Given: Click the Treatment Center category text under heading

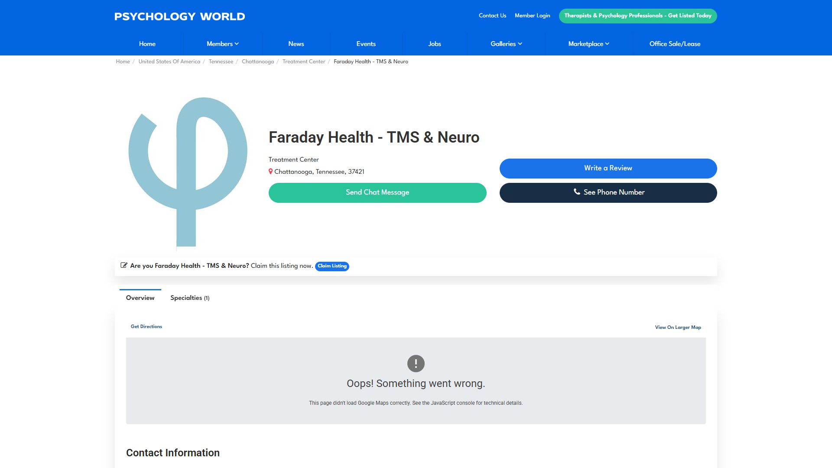Looking at the screenshot, I should [x=293, y=159].
